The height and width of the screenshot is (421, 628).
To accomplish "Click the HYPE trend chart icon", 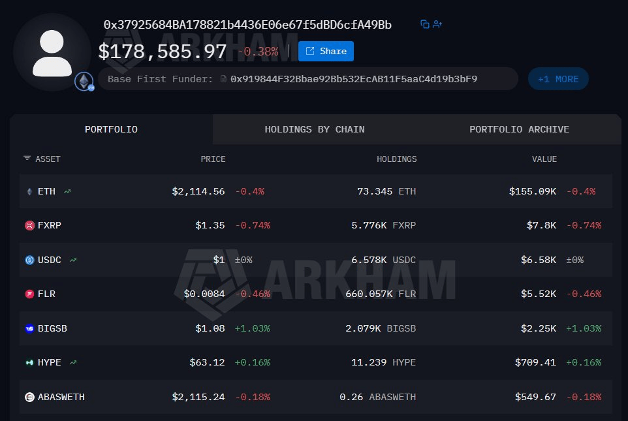I will (73, 362).
